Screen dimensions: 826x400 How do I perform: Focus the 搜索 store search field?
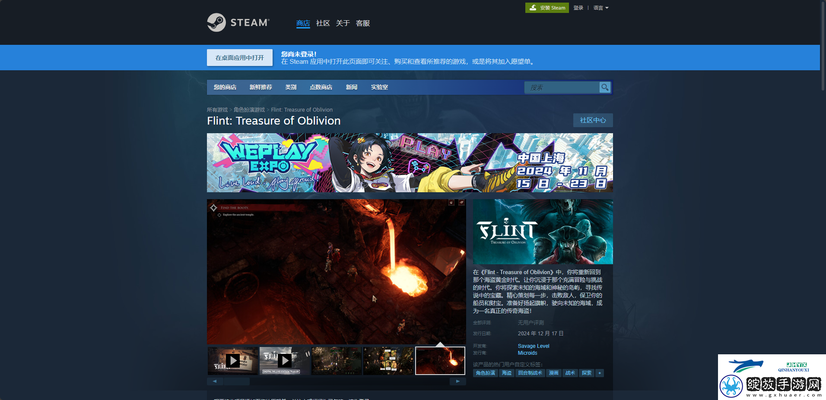562,87
